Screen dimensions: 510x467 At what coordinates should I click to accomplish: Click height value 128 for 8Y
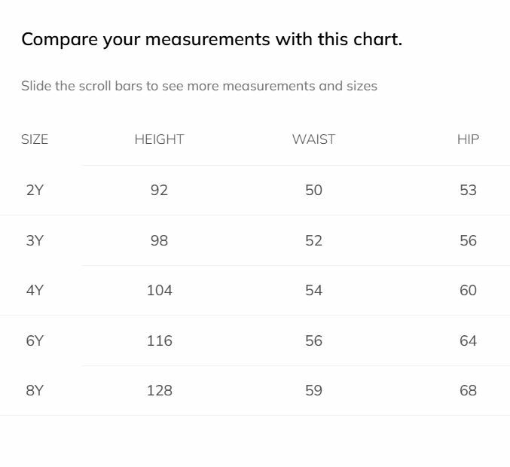[x=159, y=390]
